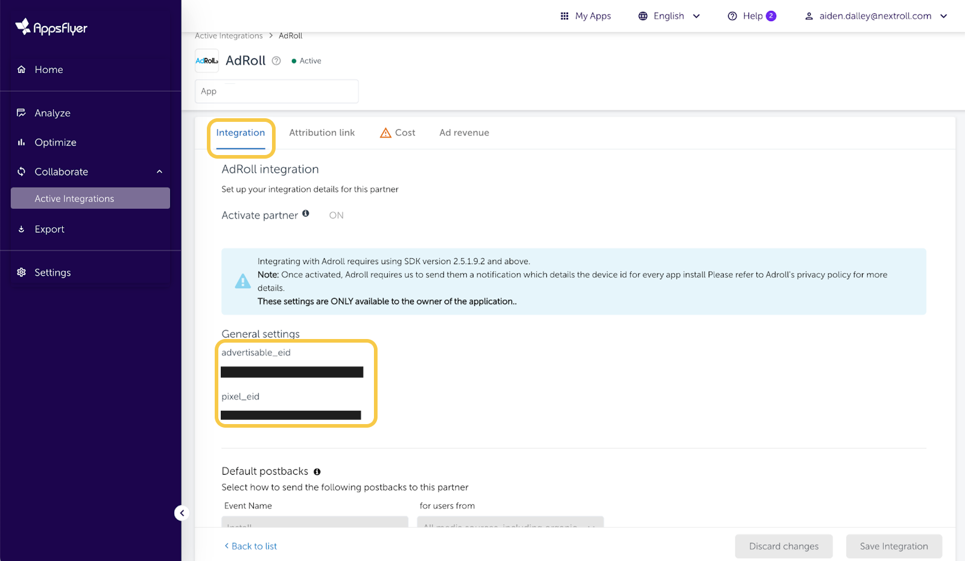Open Settings via the gear icon
This screenshot has width=965, height=561.
pyautogui.click(x=22, y=273)
